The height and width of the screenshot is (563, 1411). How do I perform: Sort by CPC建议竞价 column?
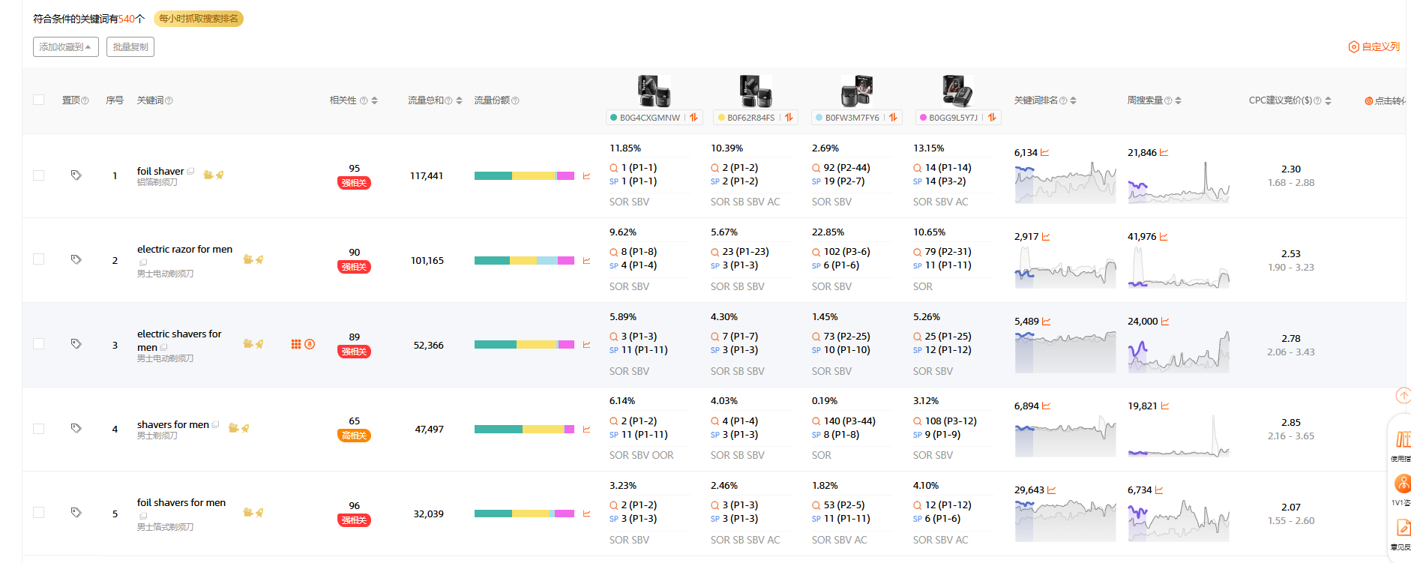[x=1328, y=100]
